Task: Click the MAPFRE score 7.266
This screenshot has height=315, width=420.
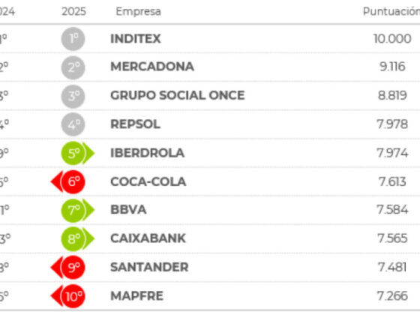Action: click(392, 296)
